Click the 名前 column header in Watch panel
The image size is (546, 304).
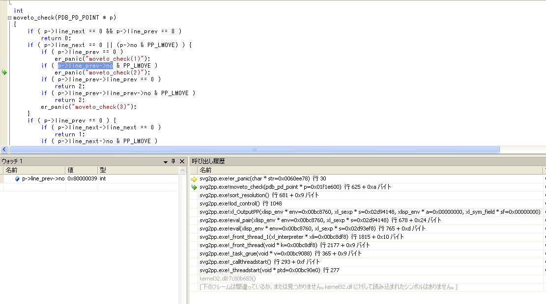click(x=34, y=170)
